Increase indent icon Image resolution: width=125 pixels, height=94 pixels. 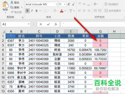pos(100,11)
